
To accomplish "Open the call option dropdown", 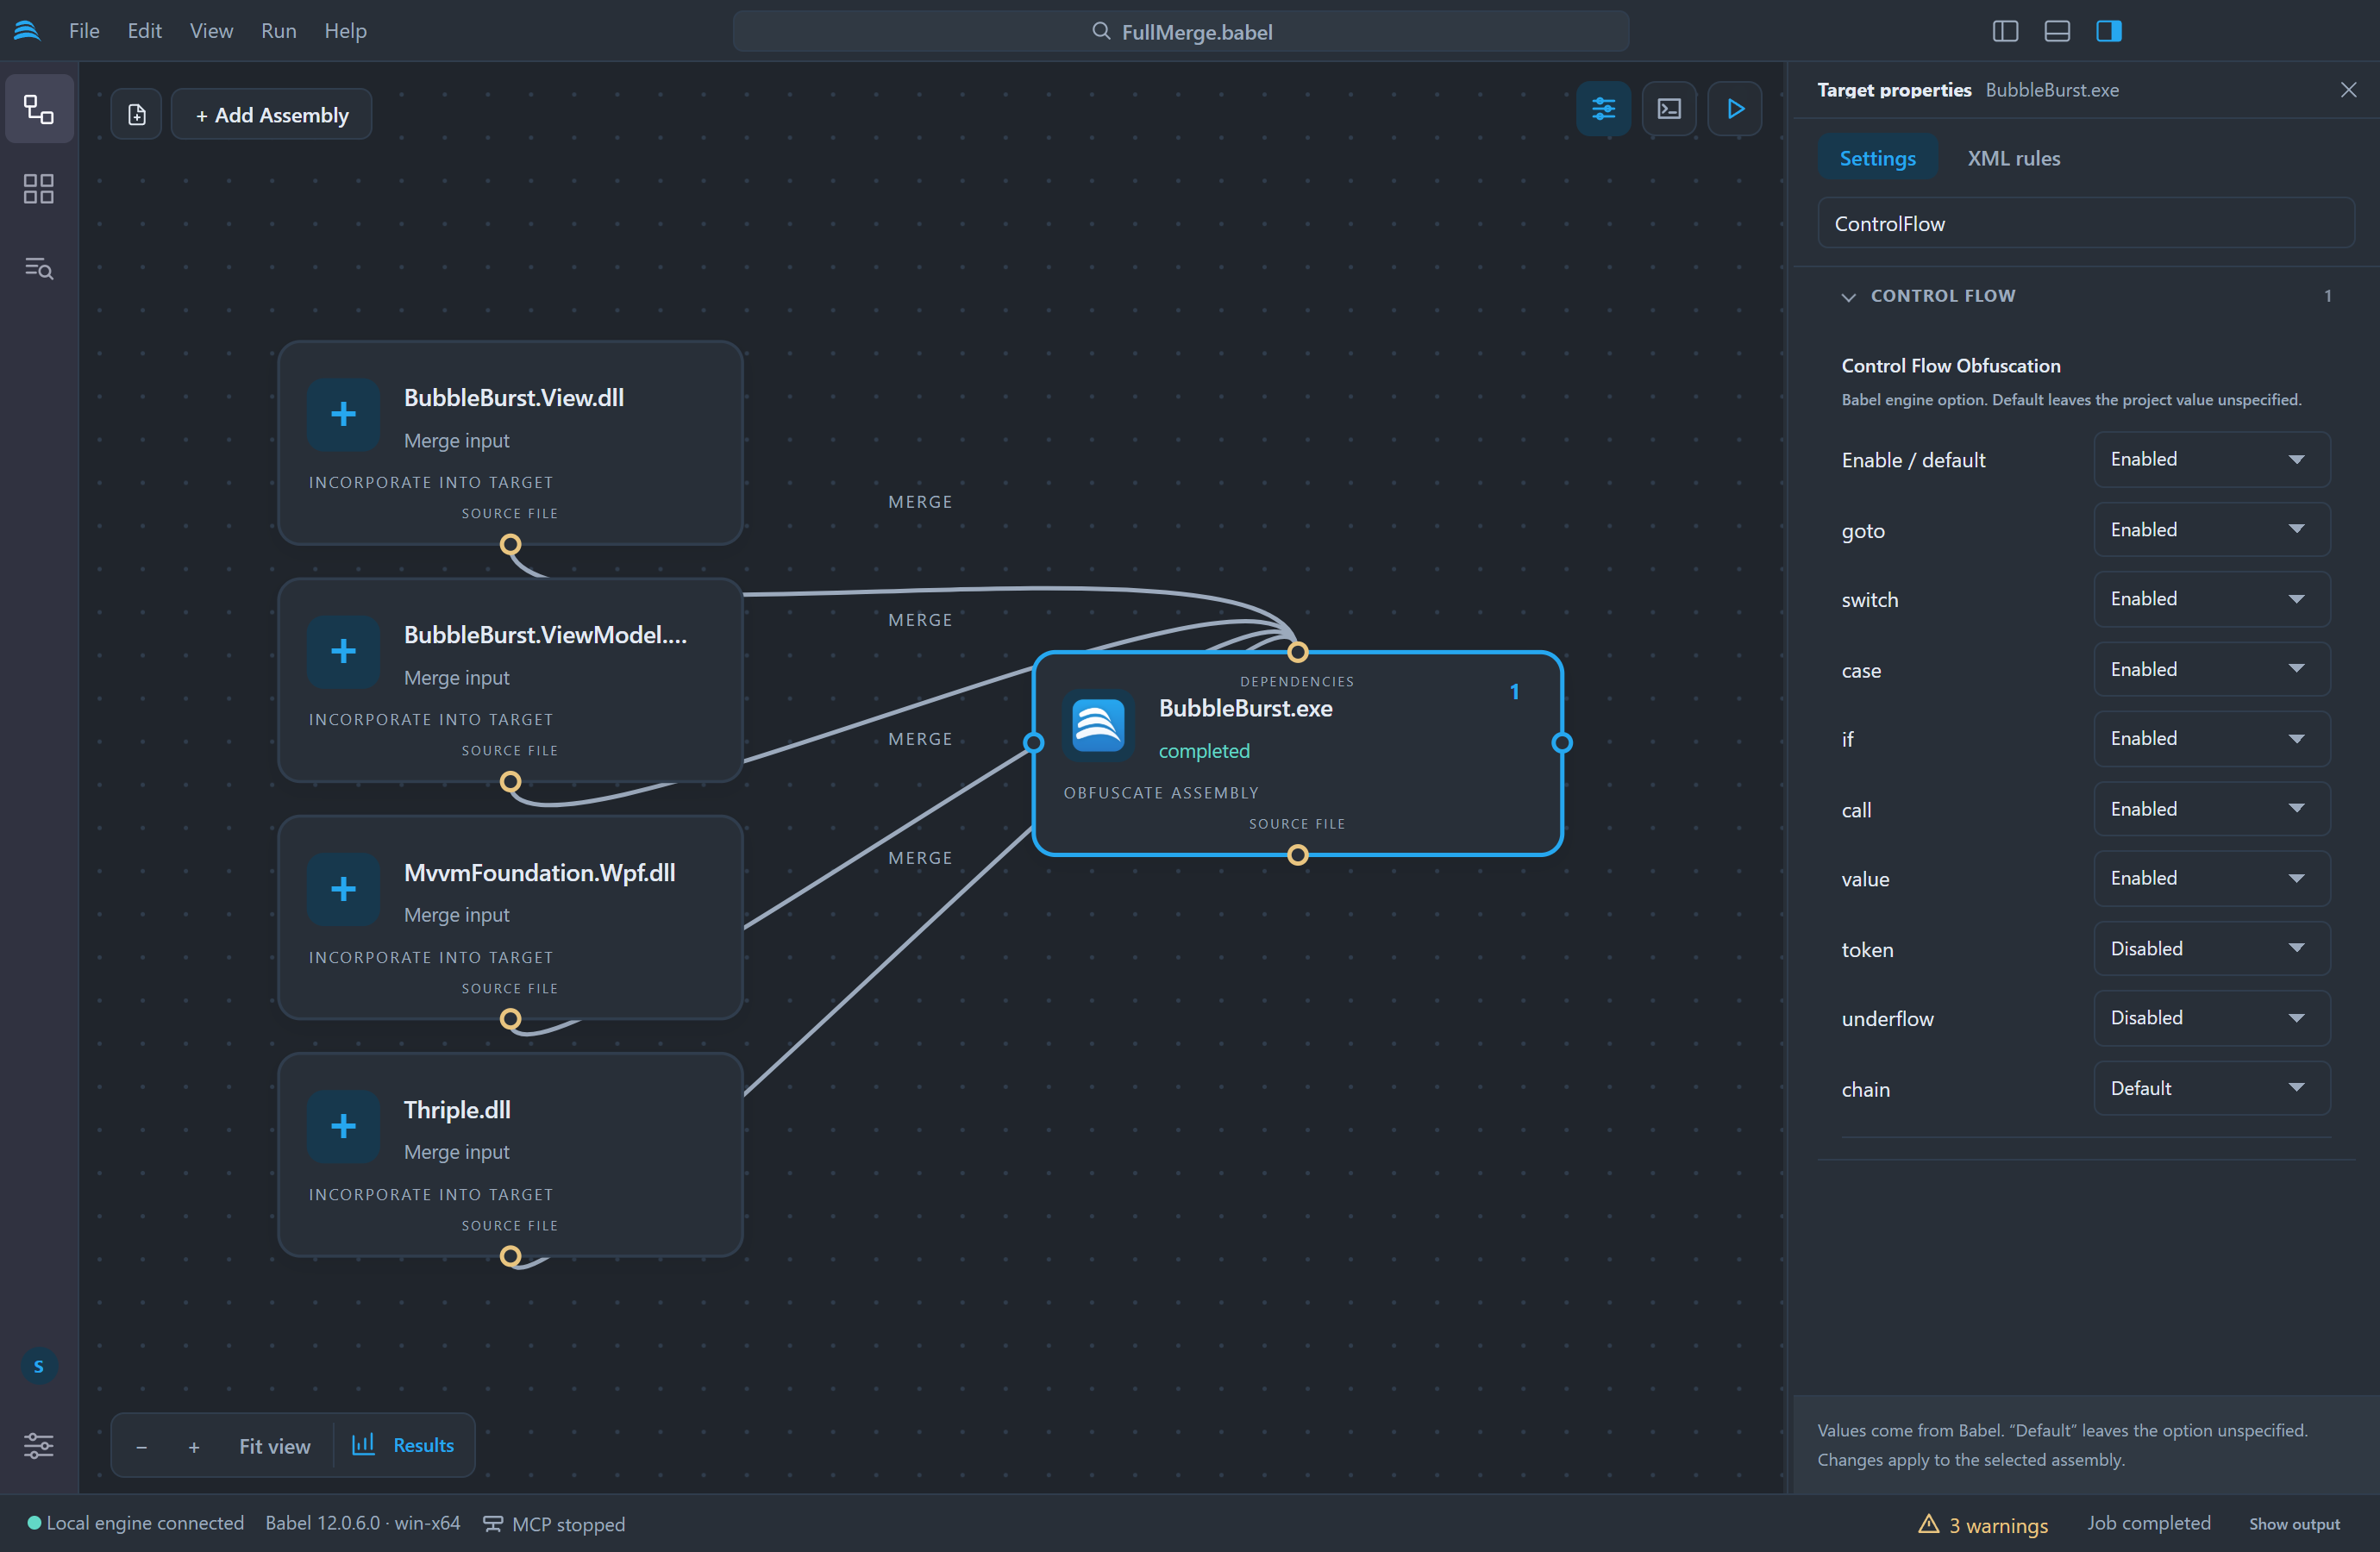I will pyautogui.click(x=2212, y=808).
